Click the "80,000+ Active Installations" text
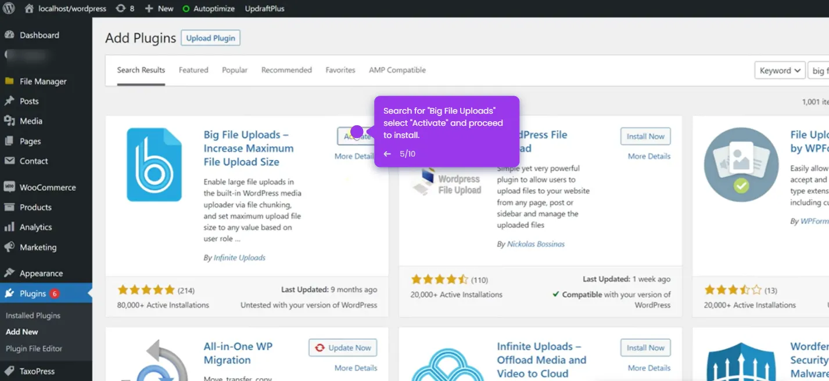 [x=163, y=305]
